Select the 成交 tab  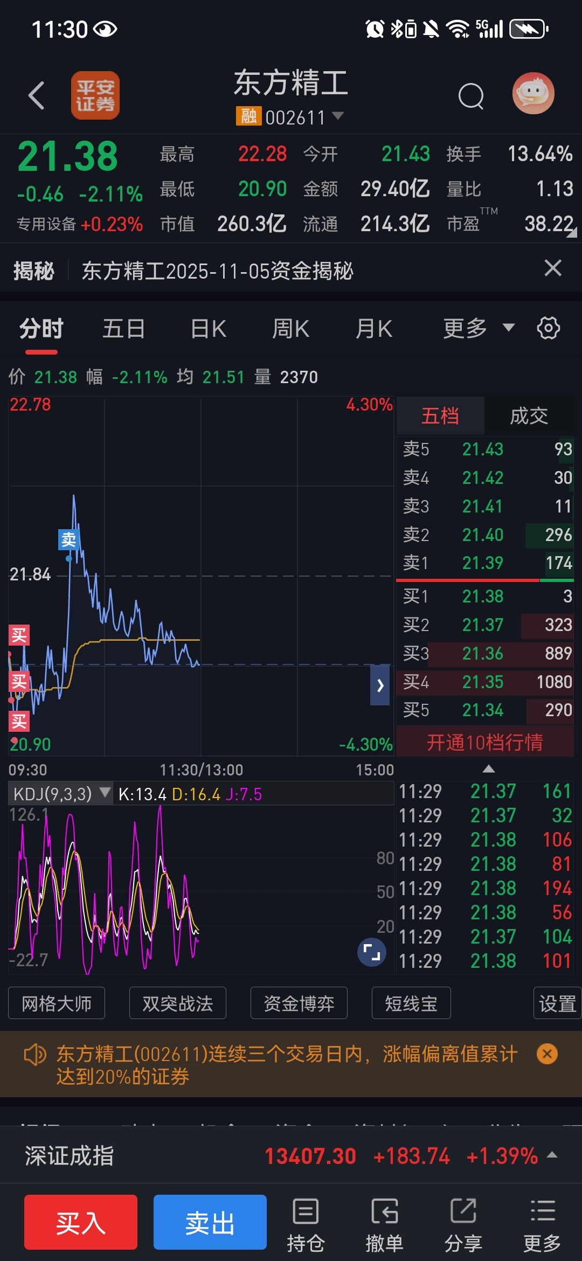pos(529,415)
